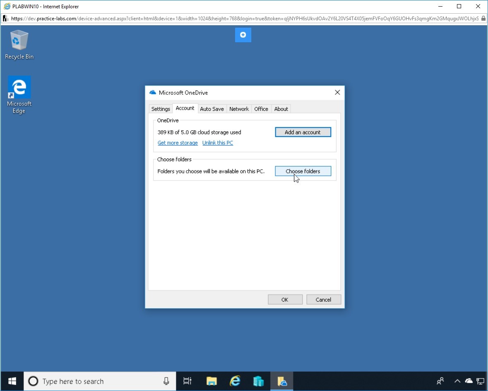Go to the Network tab
Screen dimensions: 488x391
click(x=239, y=109)
